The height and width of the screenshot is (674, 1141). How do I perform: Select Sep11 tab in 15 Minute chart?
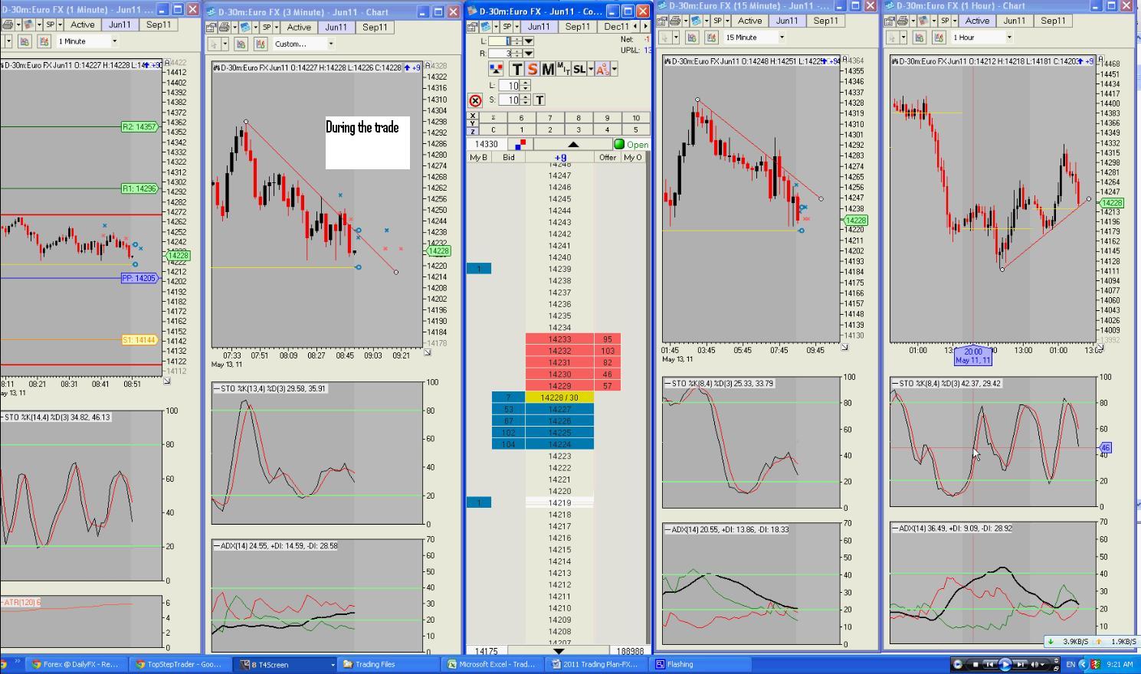pyautogui.click(x=825, y=21)
